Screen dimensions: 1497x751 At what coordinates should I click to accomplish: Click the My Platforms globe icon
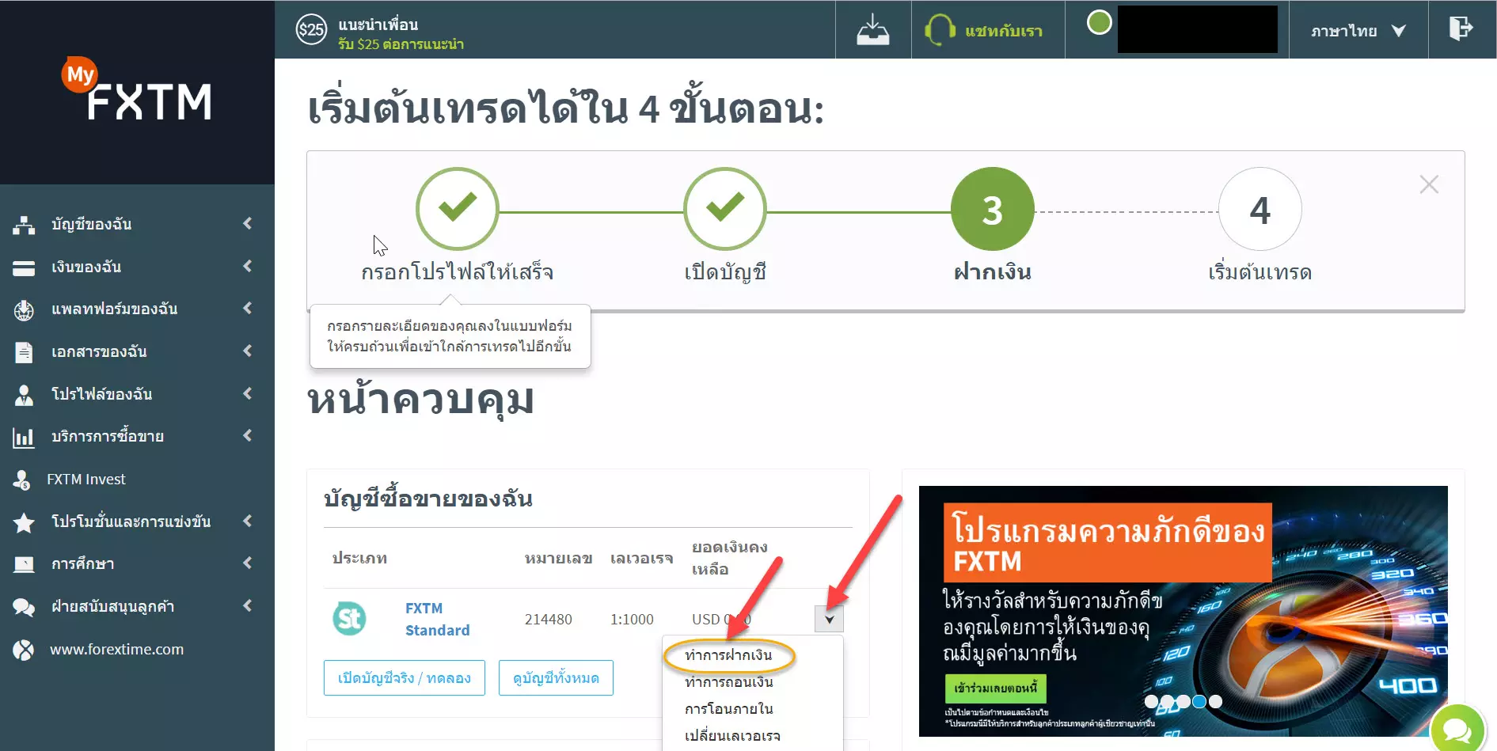[24, 310]
